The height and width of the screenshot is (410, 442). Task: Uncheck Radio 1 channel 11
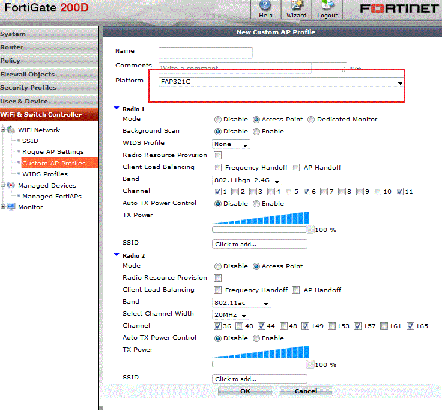point(399,192)
